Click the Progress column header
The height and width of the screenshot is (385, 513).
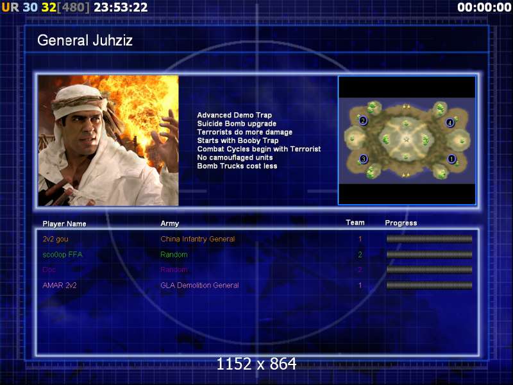(401, 223)
